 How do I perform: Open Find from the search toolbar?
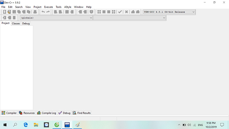[56, 12]
